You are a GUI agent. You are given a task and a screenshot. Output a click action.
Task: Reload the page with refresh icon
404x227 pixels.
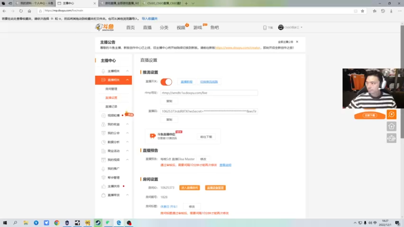(x=21, y=11)
